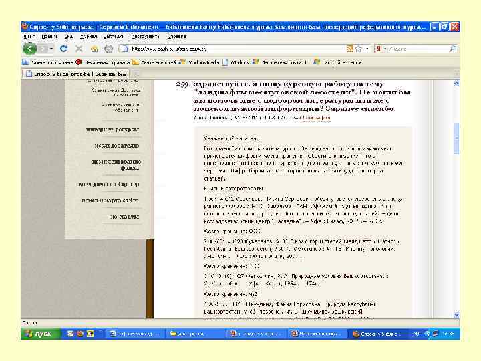Screen dimensions: 481x361
Task: Open the Windows Media bookmark
Action: (200, 62)
